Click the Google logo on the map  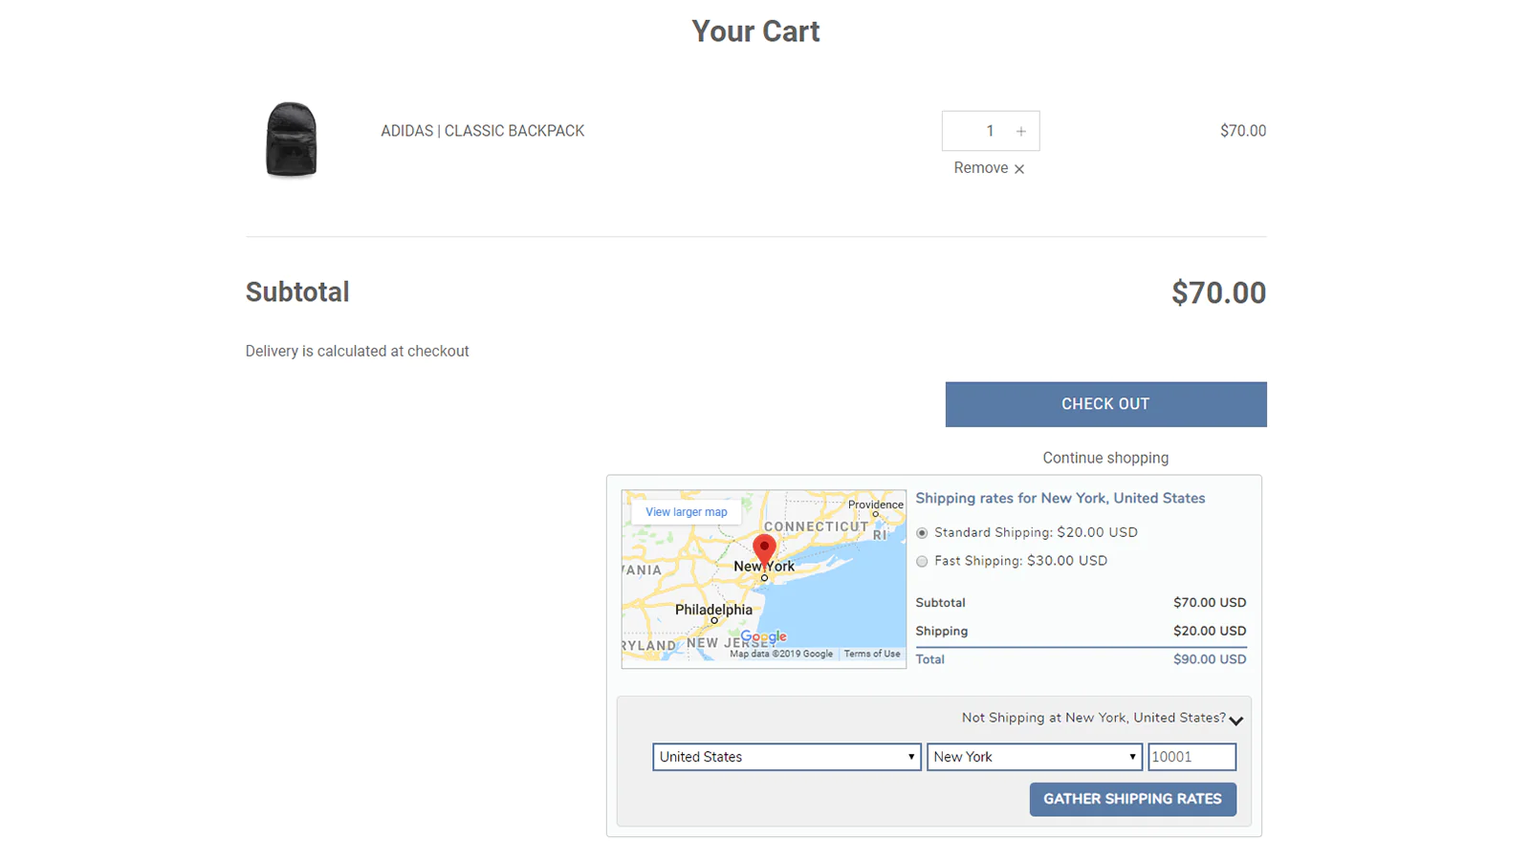click(x=763, y=636)
